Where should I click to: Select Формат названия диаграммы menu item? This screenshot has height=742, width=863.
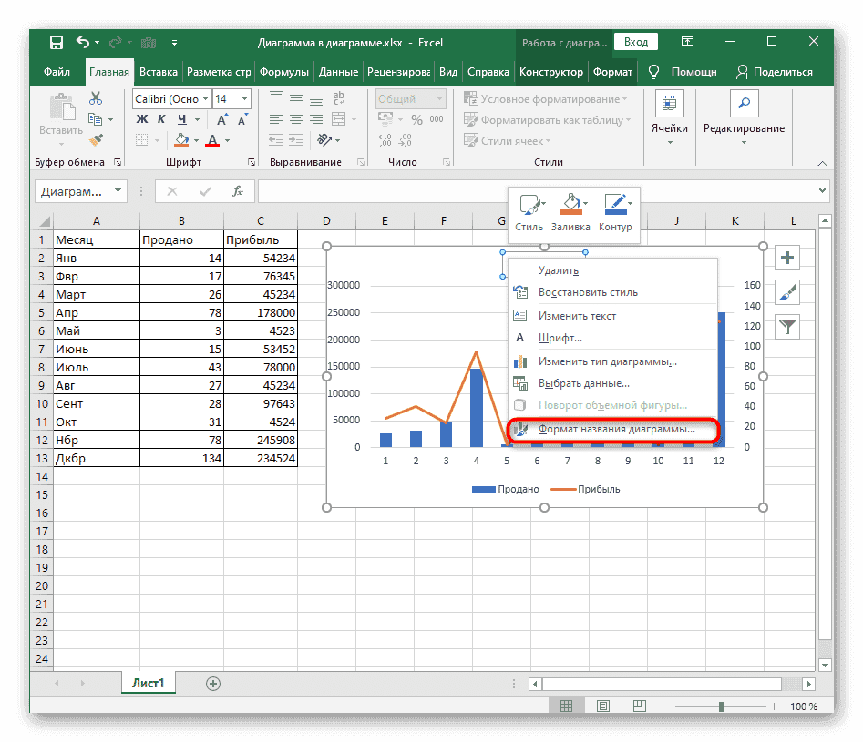click(x=616, y=429)
